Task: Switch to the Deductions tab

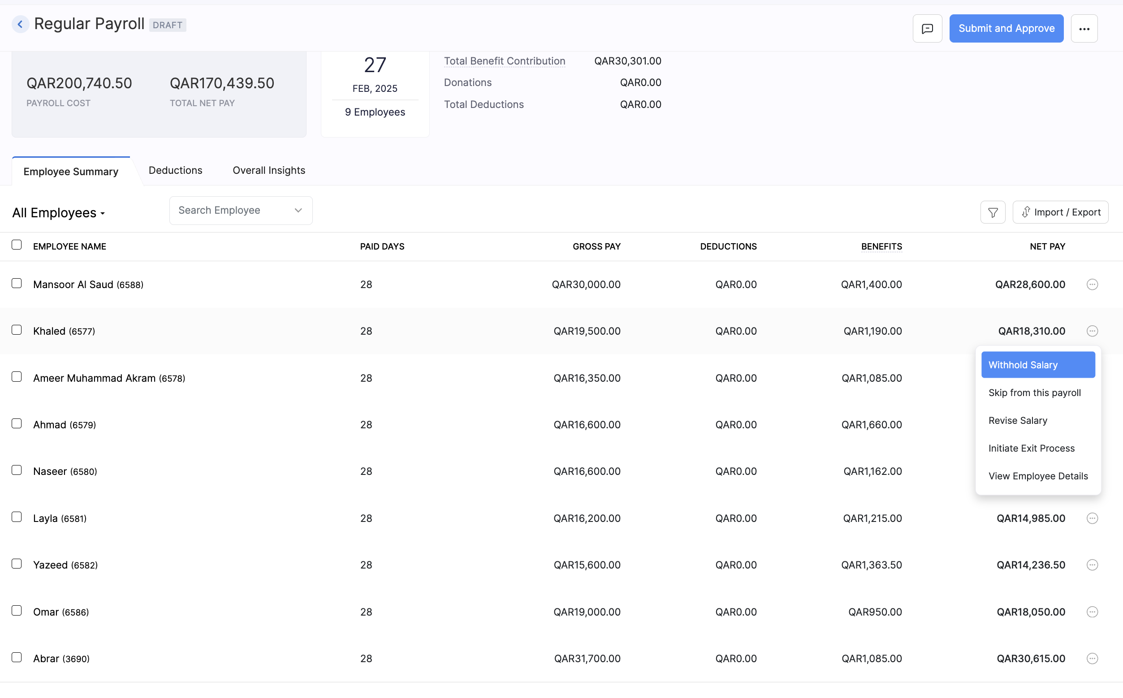Action: pos(176,170)
